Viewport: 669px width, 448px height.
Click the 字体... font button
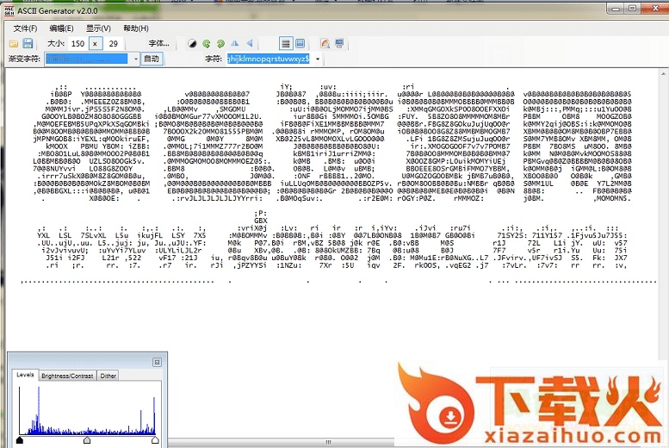pyautogui.click(x=159, y=43)
